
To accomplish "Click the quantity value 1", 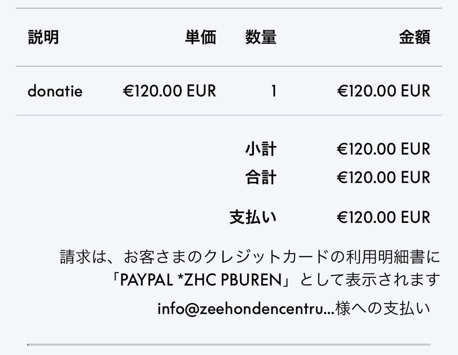I will tap(273, 91).
